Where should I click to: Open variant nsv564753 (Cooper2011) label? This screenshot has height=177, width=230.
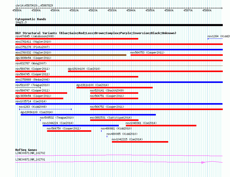click(x=147, y=52)
